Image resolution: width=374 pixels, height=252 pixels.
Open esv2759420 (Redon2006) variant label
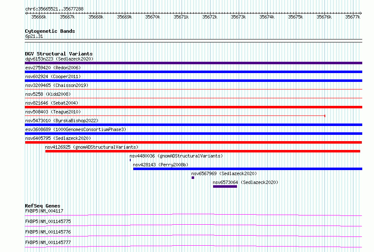coord(53,68)
